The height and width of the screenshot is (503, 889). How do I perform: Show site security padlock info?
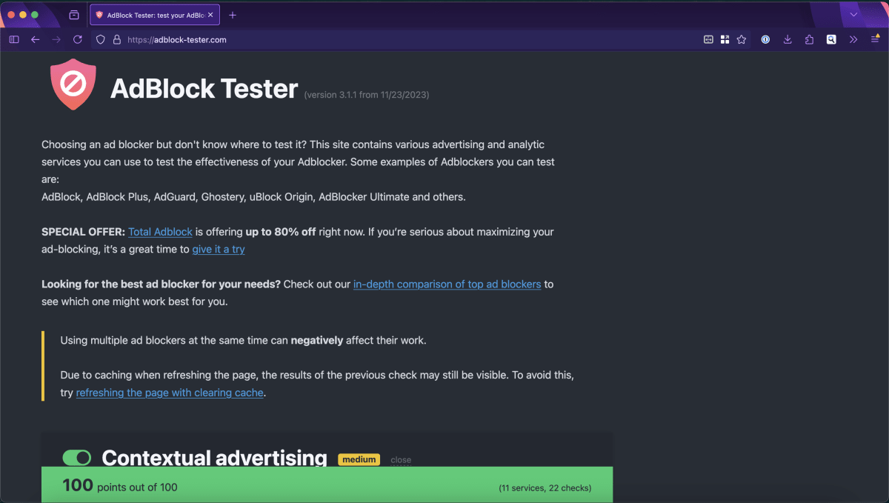pyautogui.click(x=116, y=39)
